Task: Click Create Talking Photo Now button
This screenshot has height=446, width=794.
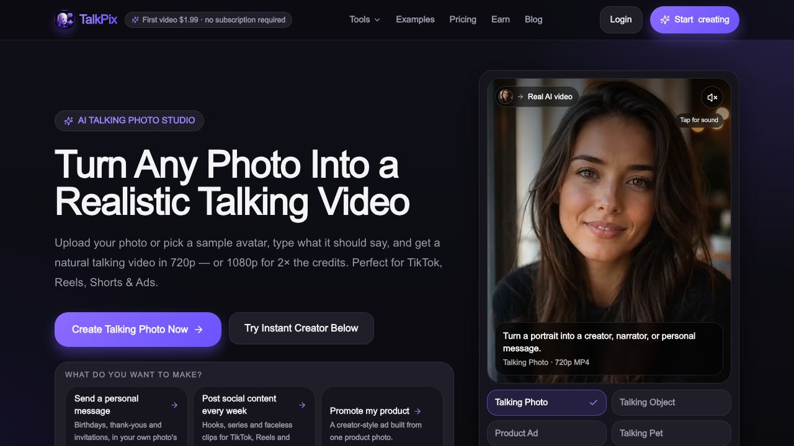Action: (138, 330)
